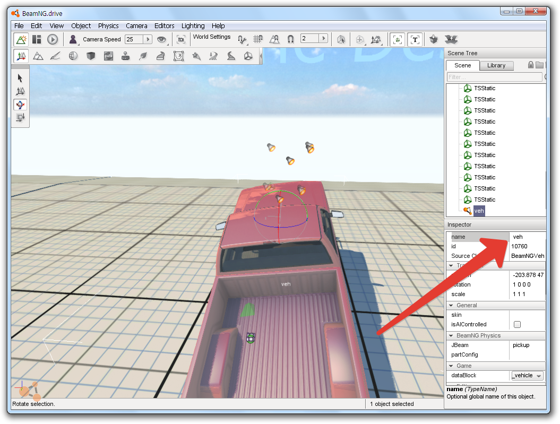Image resolution: width=560 pixels, height=424 pixels.
Task: Enable the isAIControlled checkbox
Action: (x=517, y=324)
